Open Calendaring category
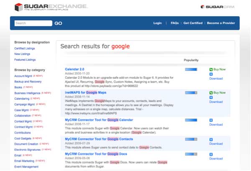This screenshot has height=171, width=251. coord(22,98)
